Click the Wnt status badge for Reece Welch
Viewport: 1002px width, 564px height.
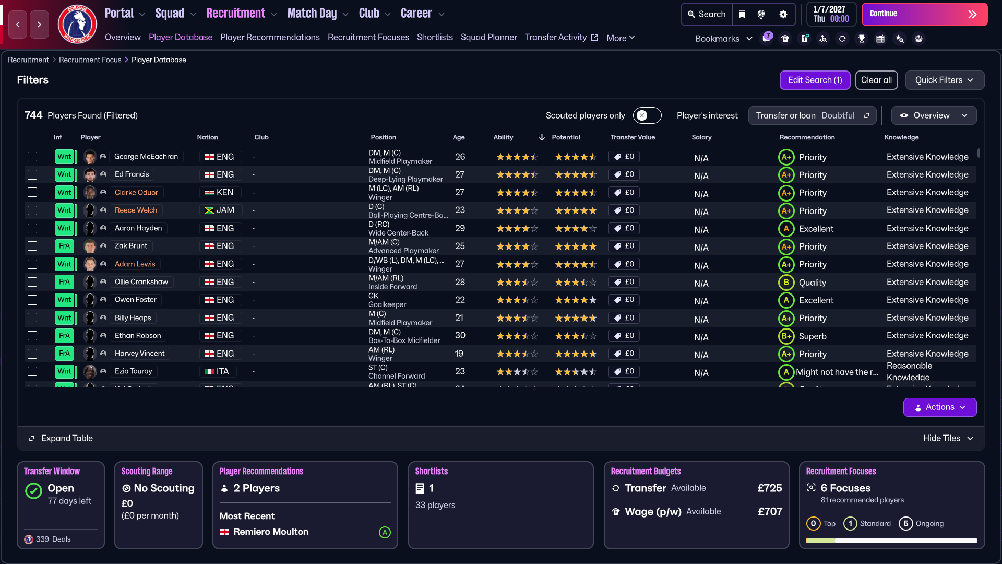coord(64,210)
